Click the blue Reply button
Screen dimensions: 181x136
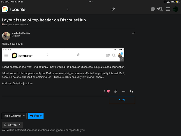coord(36,116)
